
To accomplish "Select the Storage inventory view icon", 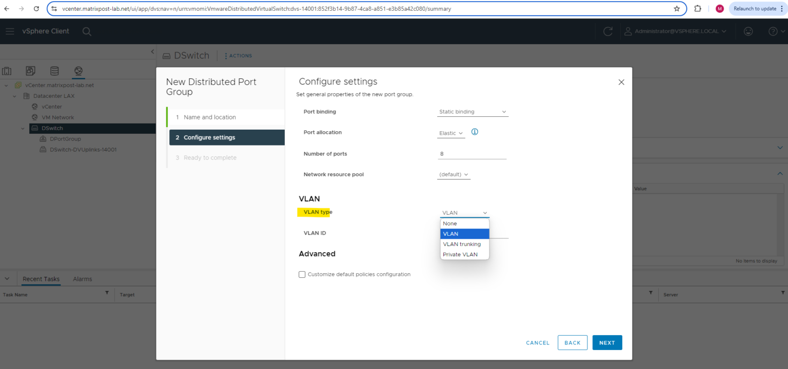I will click(x=54, y=71).
